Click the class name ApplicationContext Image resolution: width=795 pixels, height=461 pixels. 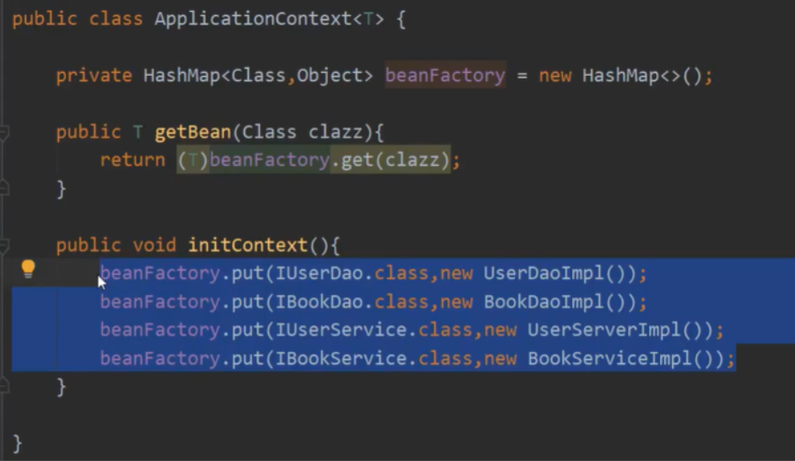[x=253, y=19]
